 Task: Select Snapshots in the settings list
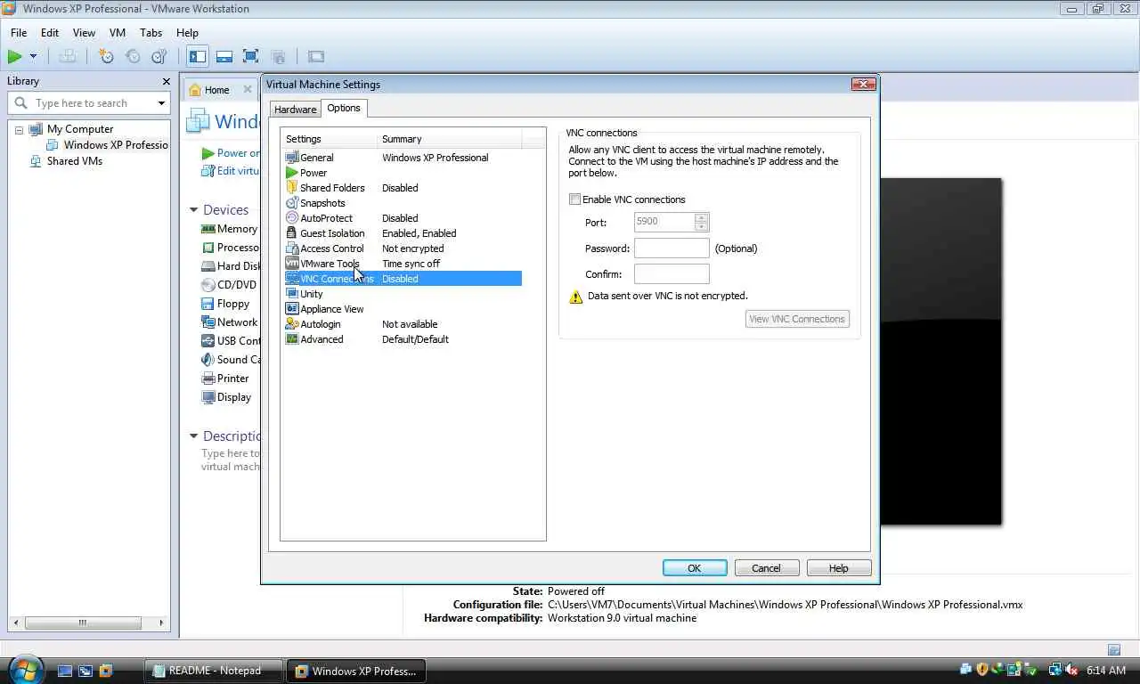[322, 203]
